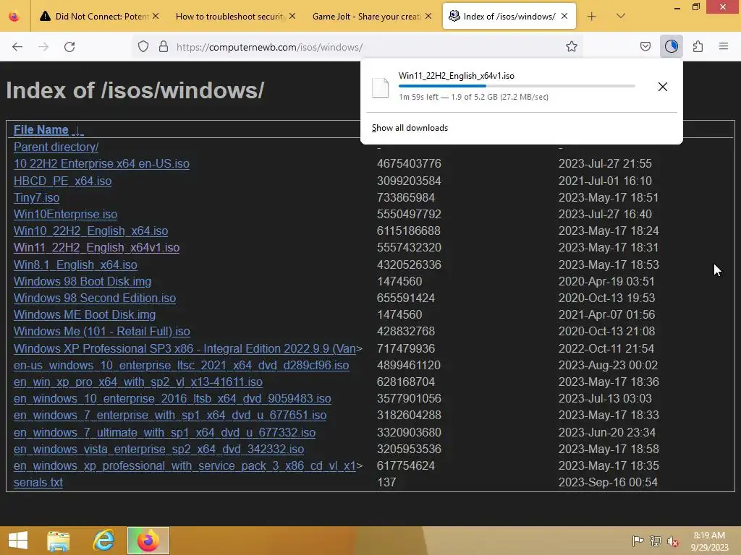The image size is (741, 555).
Task: Click the muted volume tray icon
Action: 673,541
